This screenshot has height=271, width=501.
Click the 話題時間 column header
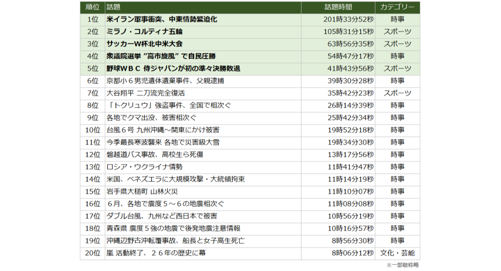[339, 7]
